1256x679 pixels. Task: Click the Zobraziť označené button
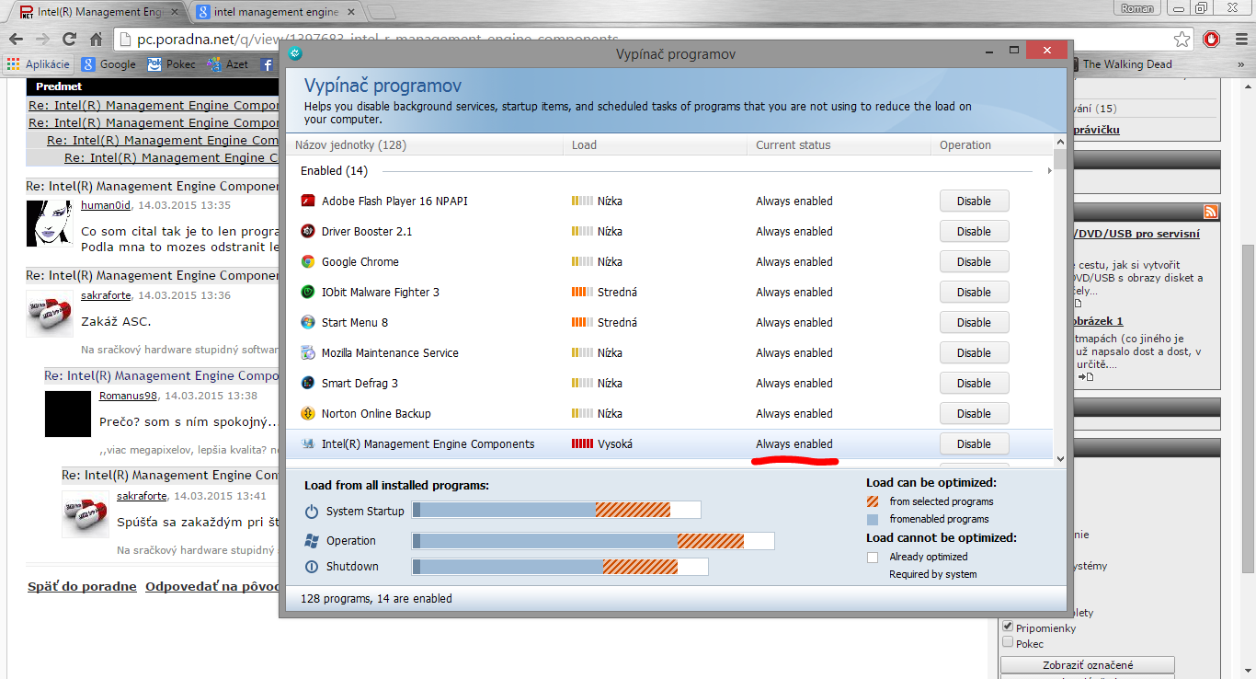[x=1088, y=664]
